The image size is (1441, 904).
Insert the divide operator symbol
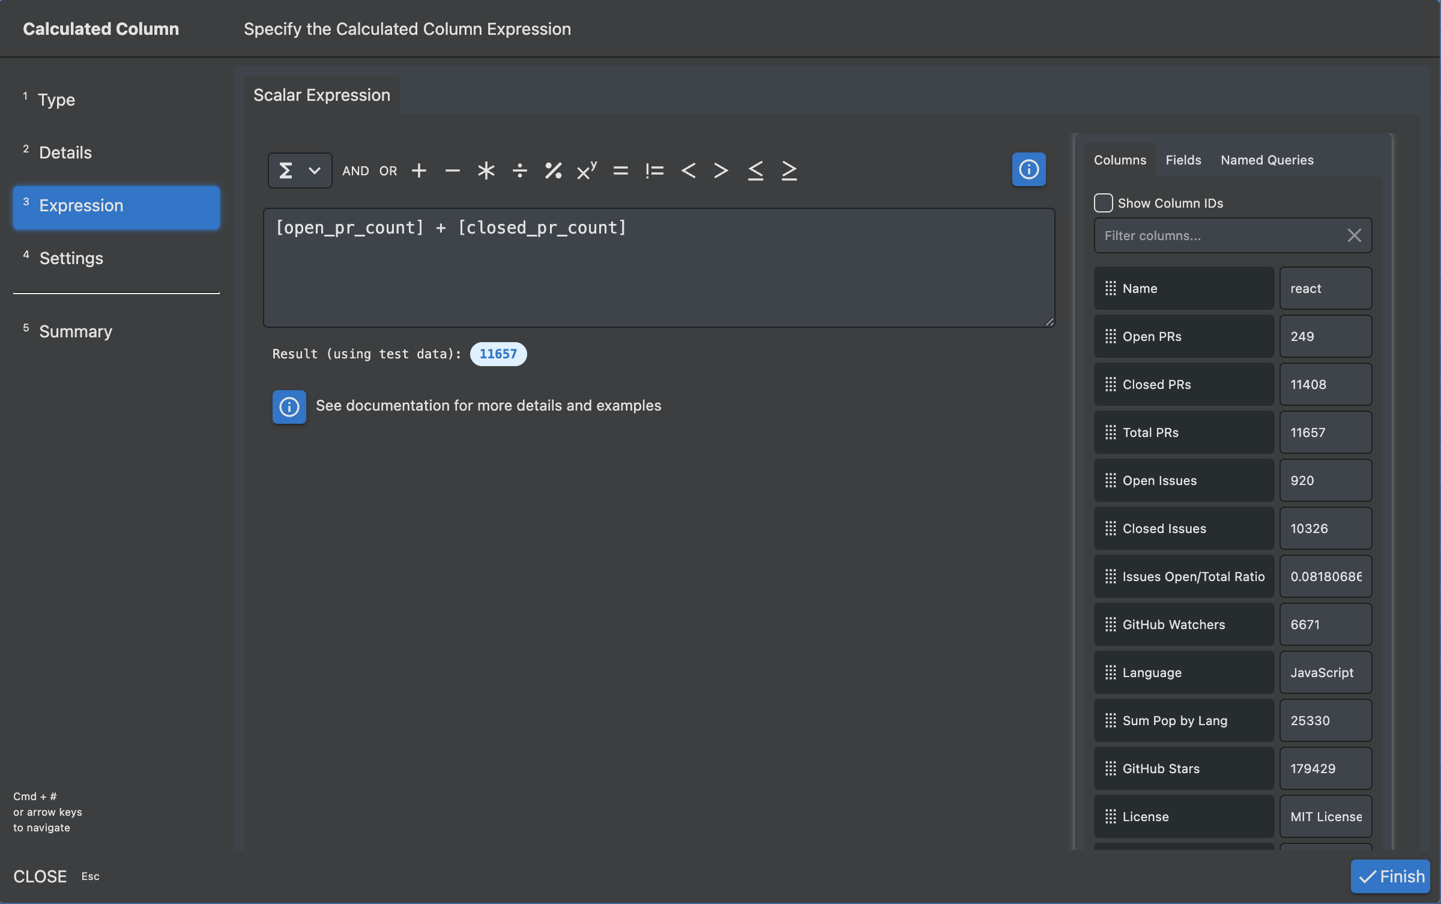click(519, 171)
